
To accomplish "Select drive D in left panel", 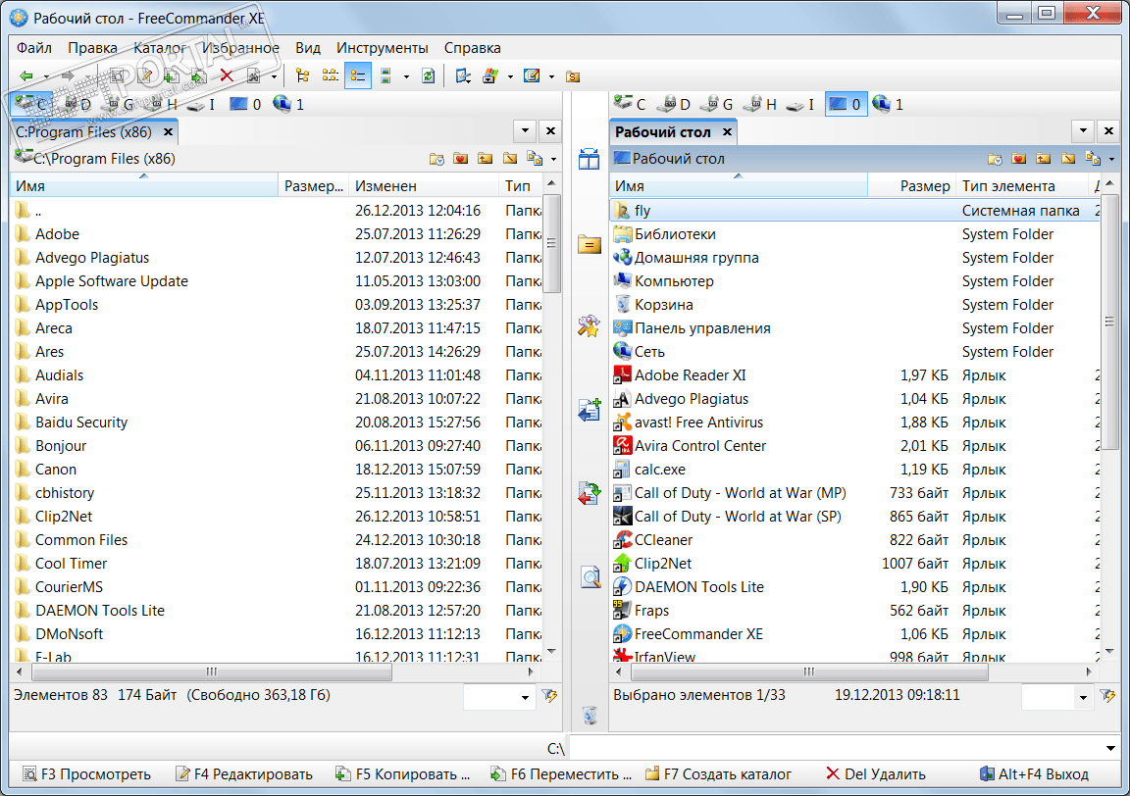I will click(x=77, y=105).
